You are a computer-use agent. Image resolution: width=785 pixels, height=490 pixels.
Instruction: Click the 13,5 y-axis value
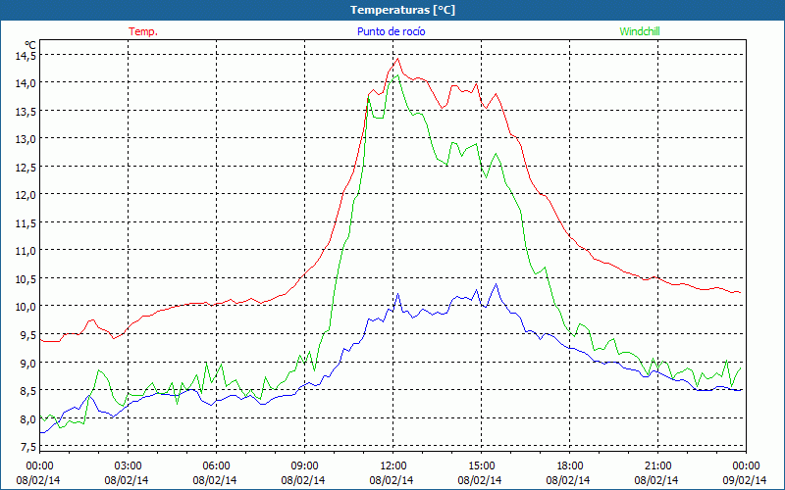tap(26, 112)
